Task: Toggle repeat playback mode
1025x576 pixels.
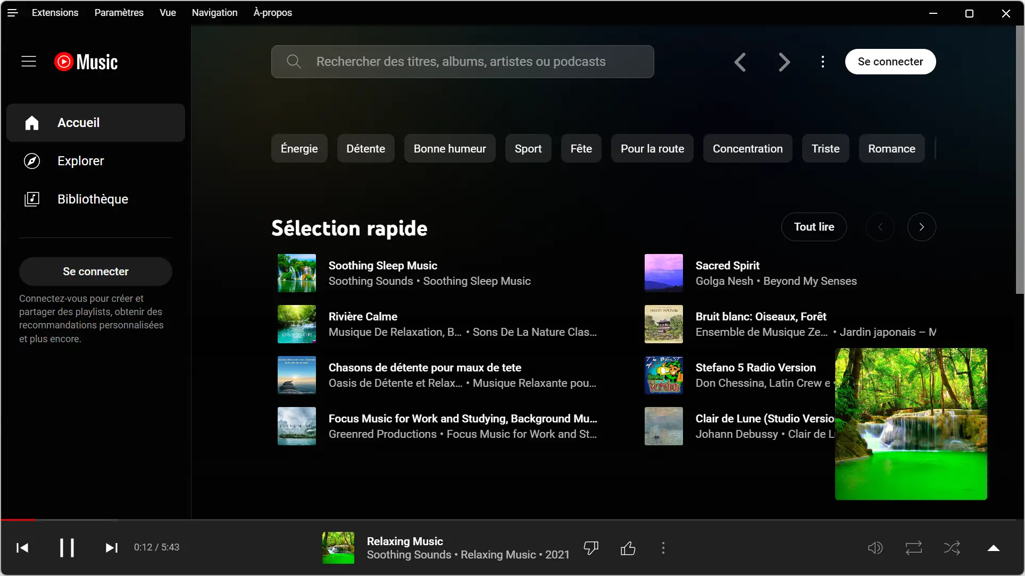Action: pos(914,547)
